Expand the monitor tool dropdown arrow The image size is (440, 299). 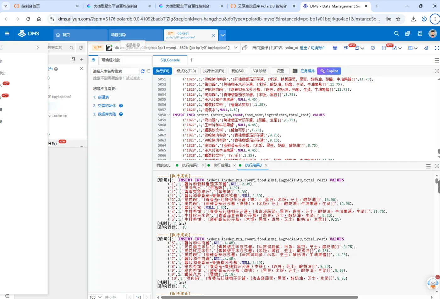362,48
